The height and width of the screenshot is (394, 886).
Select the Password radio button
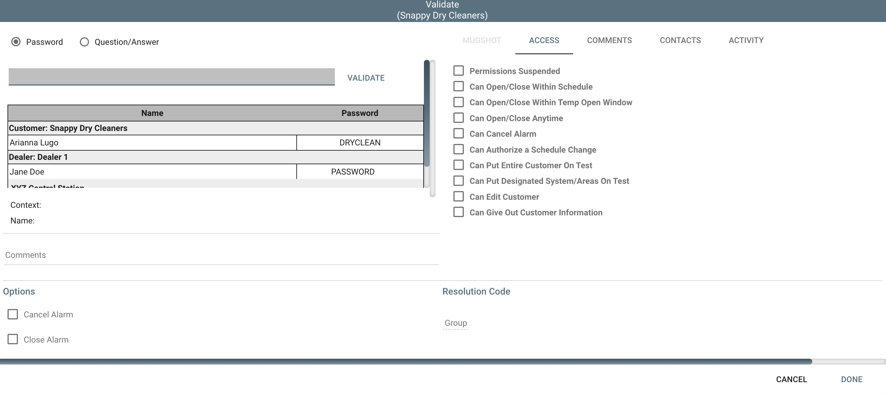click(x=16, y=42)
